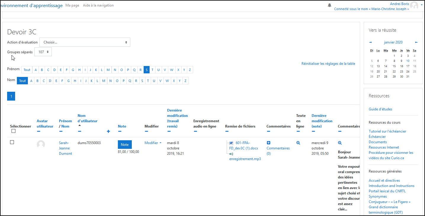Collapse the Remise de fichiers column
The height and width of the screenshot is (216, 425).
point(227,131)
